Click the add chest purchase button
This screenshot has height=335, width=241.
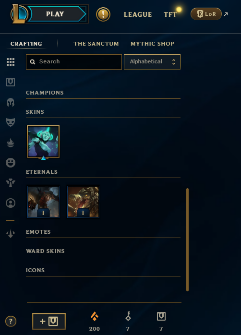49,321
